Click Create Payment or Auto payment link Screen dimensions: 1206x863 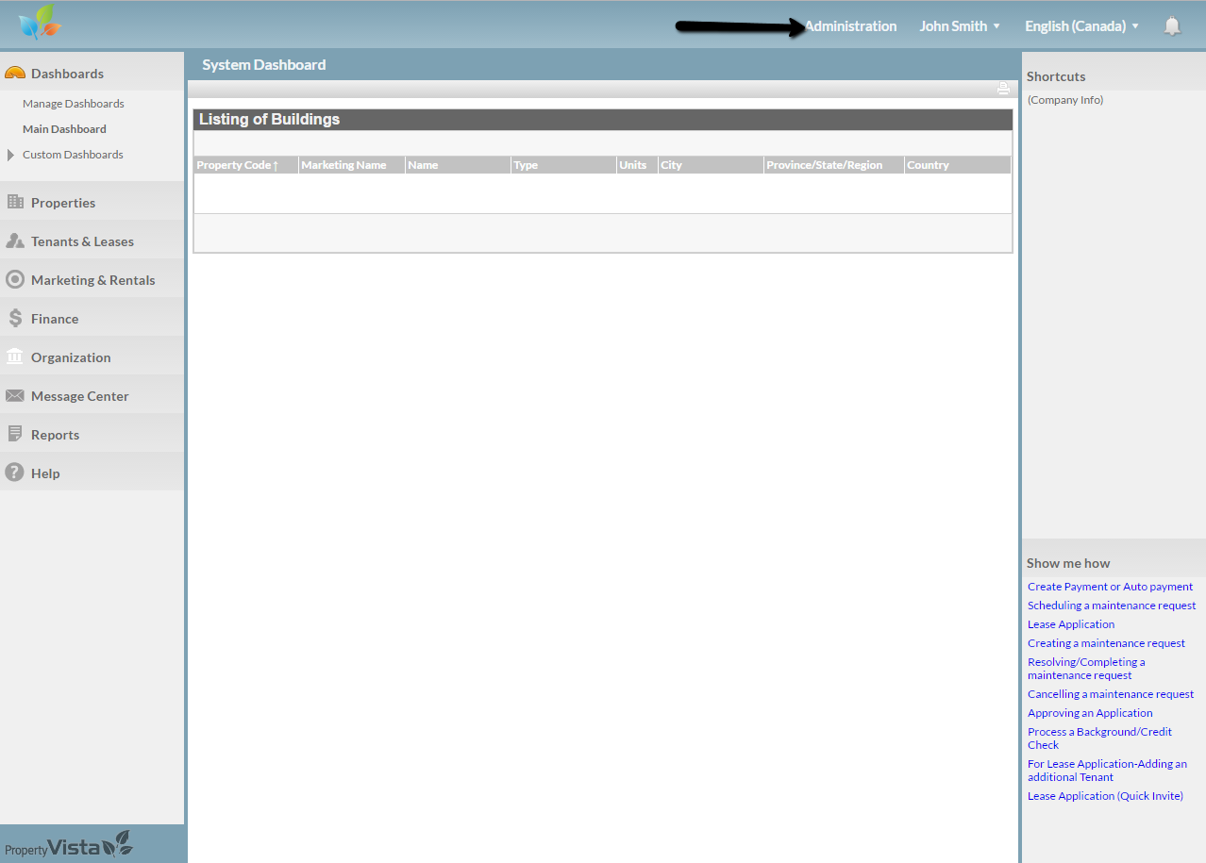(1110, 587)
